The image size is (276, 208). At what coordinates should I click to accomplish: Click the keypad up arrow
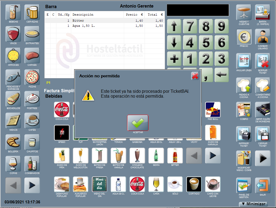coord(174,26)
